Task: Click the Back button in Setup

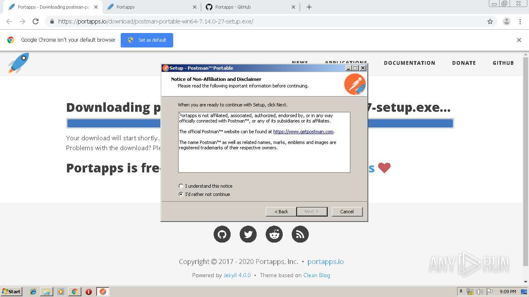Action: [281, 212]
